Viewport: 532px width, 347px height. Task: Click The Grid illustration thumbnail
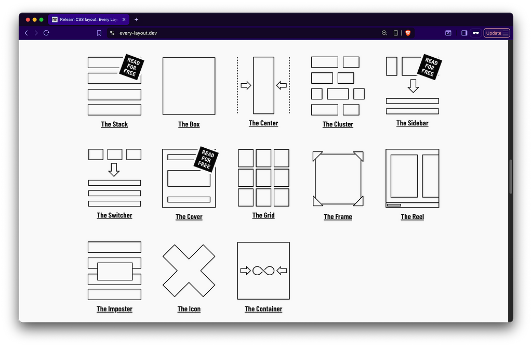pyautogui.click(x=263, y=178)
